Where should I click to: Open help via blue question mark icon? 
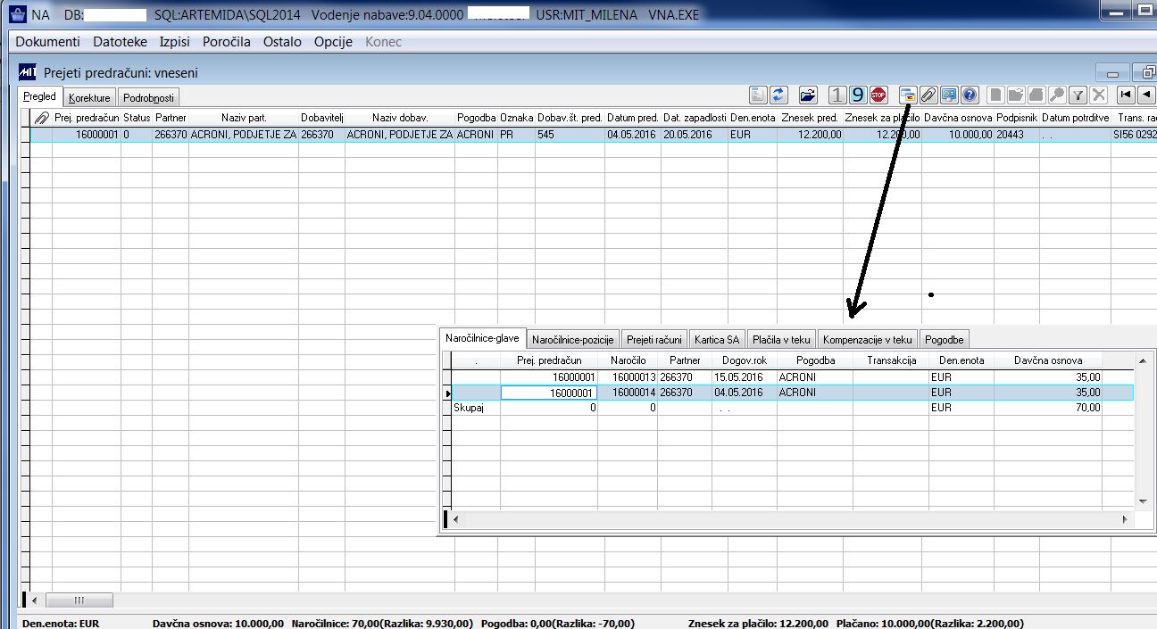pos(970,95)
